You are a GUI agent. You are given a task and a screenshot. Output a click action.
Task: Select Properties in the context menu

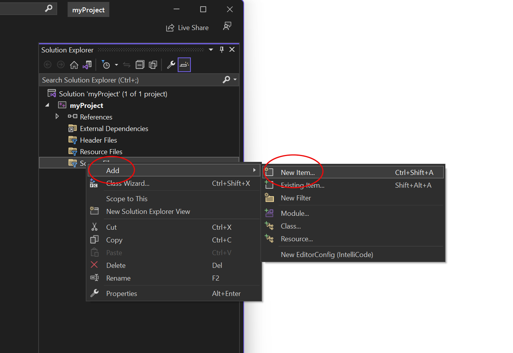[x=173, y=294]
